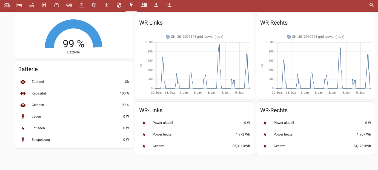Select the active energy lightning tab
This screenshot has width=378, height=170.
pos(131,5)
